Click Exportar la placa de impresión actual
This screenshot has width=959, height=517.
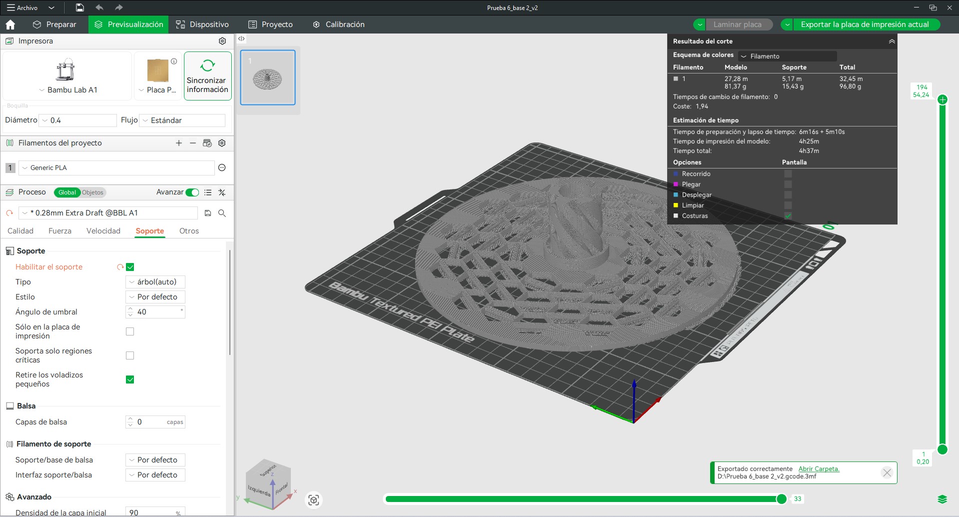865,24
